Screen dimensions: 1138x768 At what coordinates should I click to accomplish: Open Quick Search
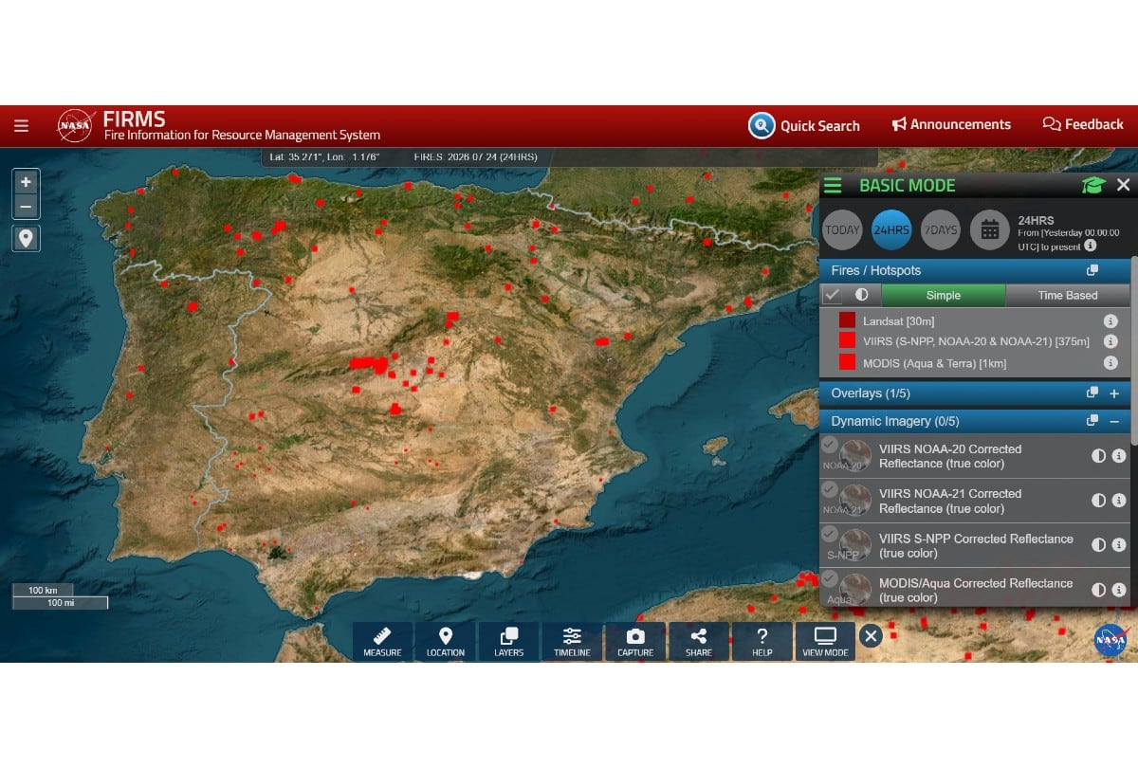pos(804,125)
